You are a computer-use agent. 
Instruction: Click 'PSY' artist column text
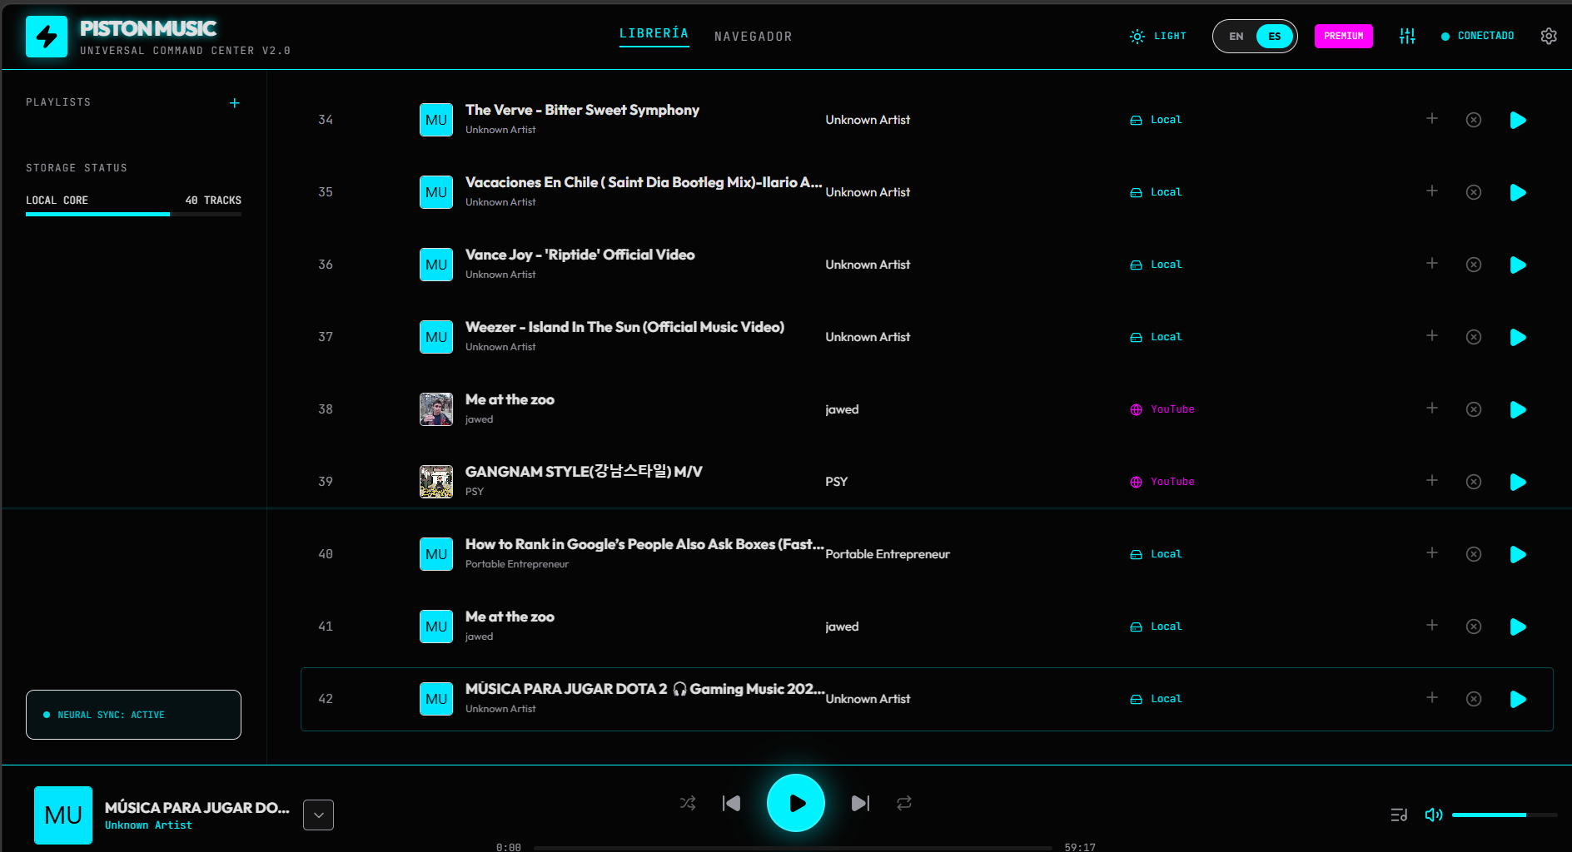tap(836, 482)
